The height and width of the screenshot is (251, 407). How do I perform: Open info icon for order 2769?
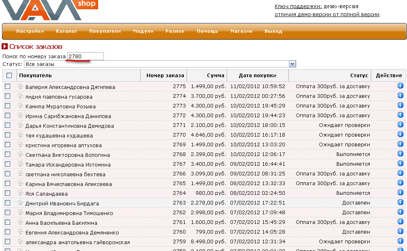pos(400,144)
